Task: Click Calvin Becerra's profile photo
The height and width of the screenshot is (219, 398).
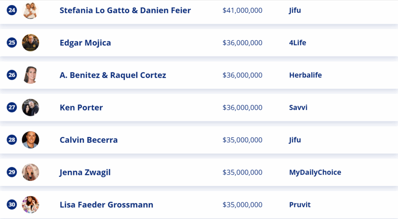Action: [30, 140]
